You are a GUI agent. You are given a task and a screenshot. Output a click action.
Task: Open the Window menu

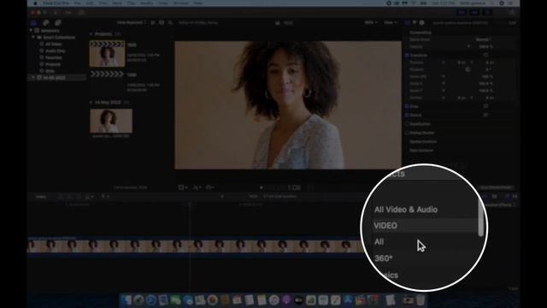pyautogui.click(x=180, y=3)
